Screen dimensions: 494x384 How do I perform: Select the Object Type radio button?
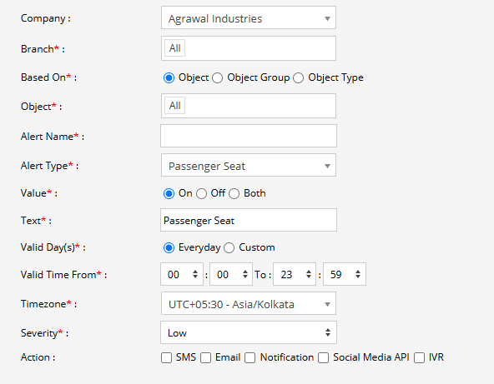299,77
